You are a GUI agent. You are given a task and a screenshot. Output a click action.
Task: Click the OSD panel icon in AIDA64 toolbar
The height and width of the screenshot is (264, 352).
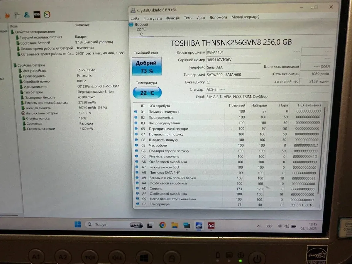[x=37, y=14]
